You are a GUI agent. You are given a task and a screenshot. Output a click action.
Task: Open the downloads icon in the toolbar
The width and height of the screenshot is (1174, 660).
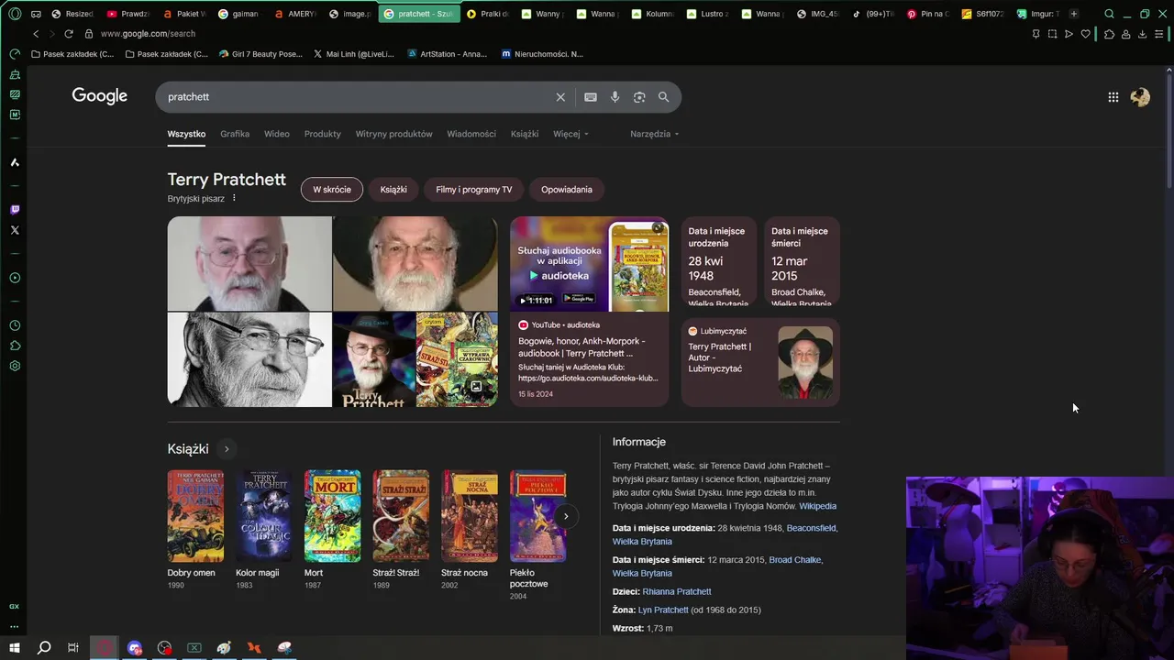1142,34
